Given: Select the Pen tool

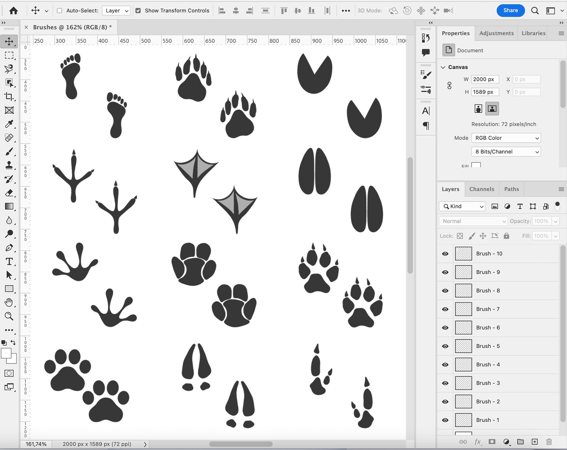Looking at the screenshot, I should 10,248.
